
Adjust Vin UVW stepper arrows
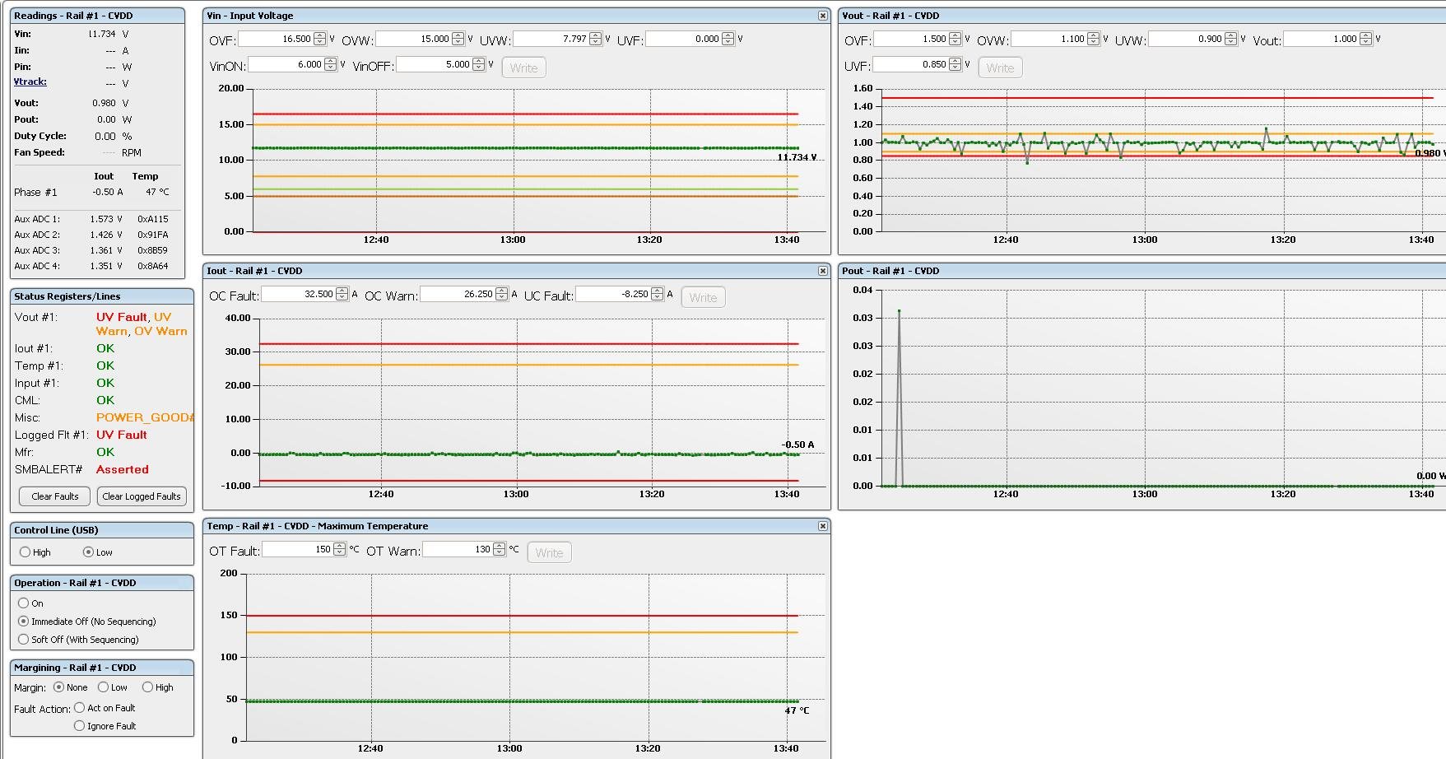click(596, 39)
